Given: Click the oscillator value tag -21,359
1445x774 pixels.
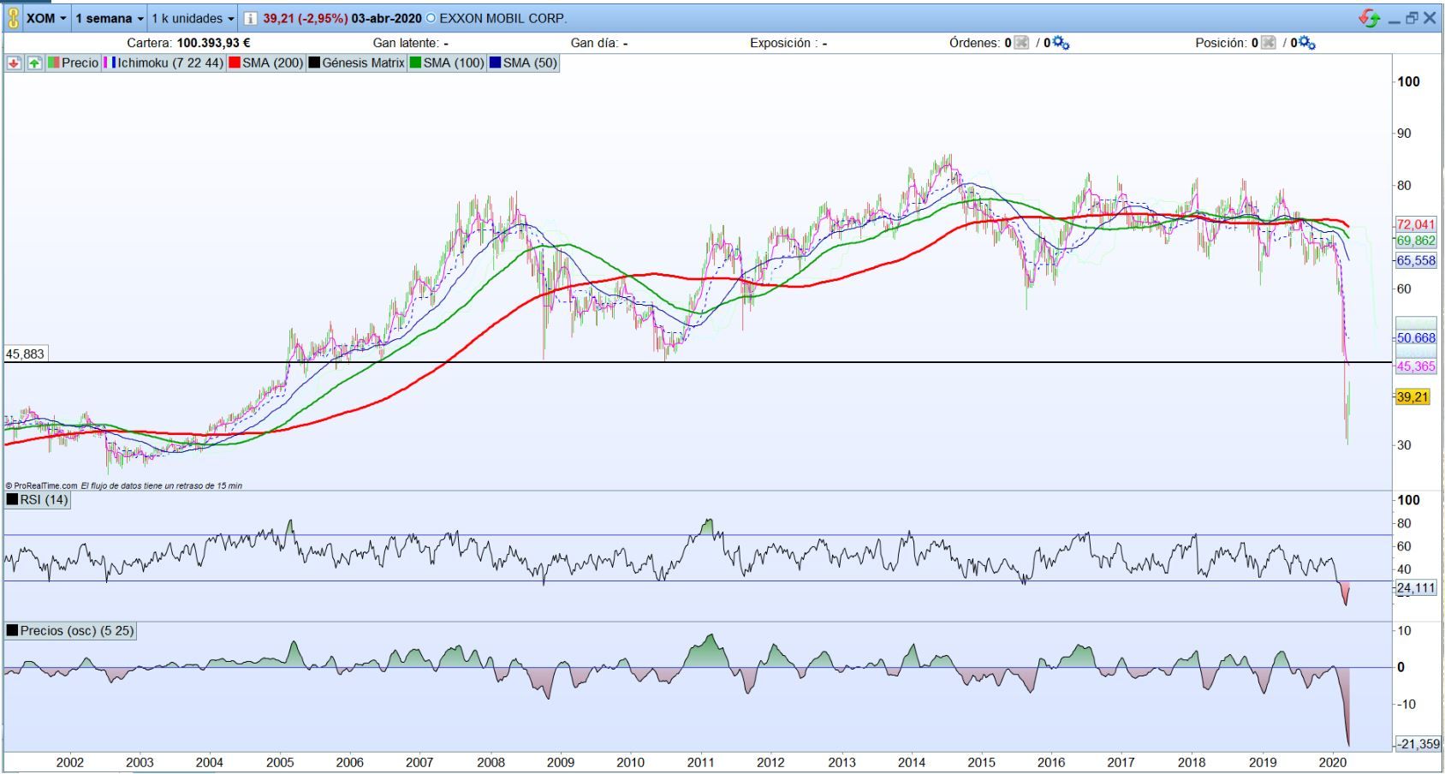Looking at the screenshot, I should tap(1418, 744).
